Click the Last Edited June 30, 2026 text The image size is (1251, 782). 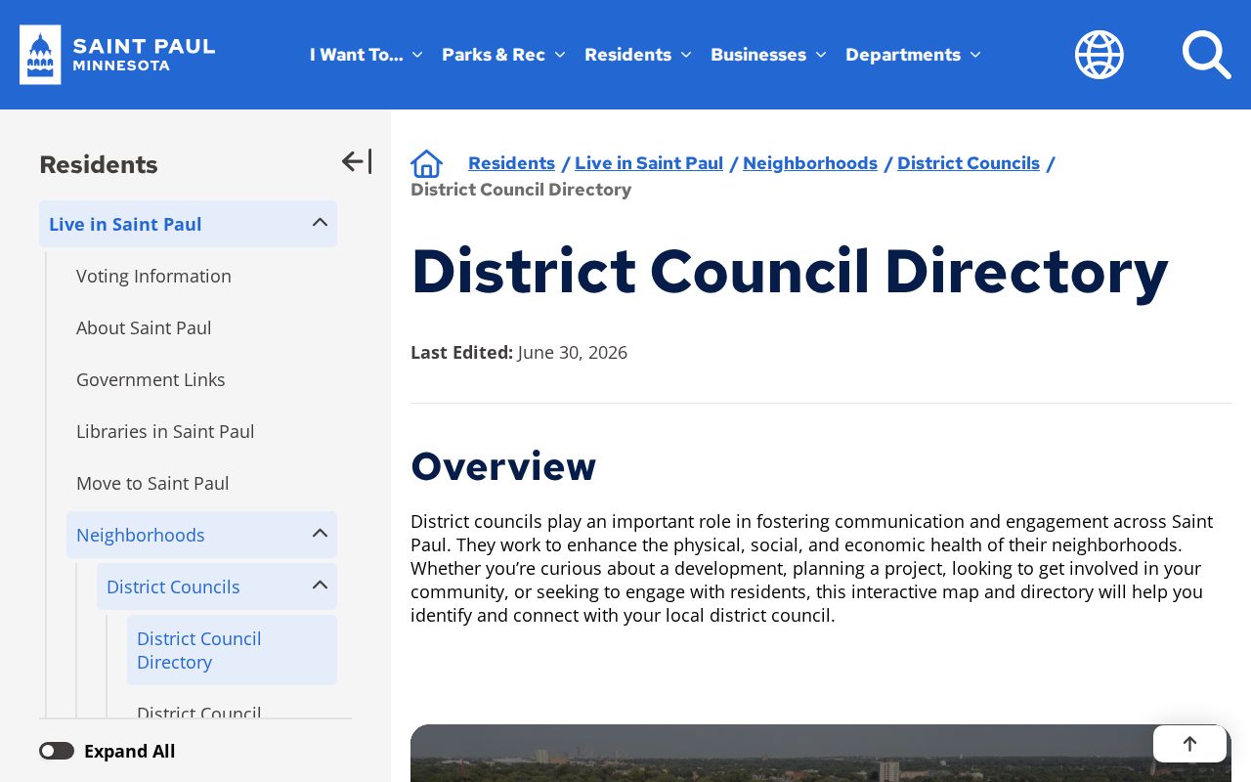pos(519,352)
